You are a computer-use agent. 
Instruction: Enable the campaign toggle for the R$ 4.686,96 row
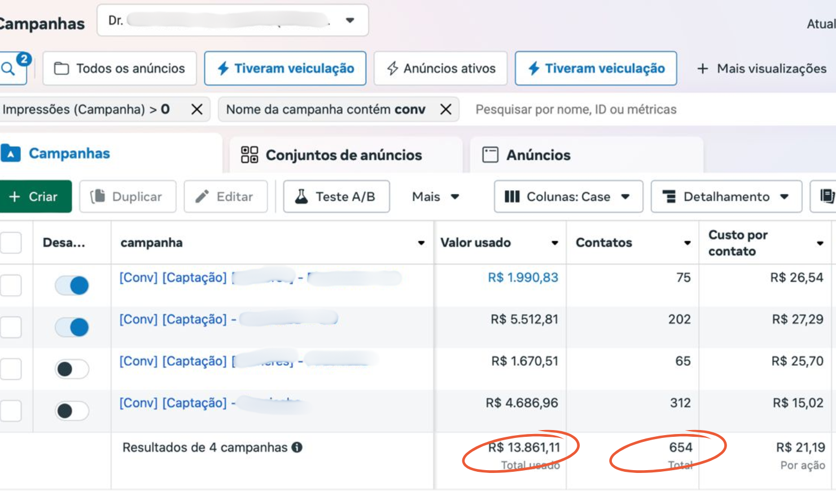[x=72, y=411]
